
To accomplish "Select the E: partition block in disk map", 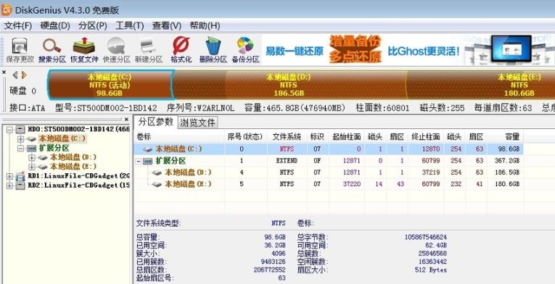I will (x=481, y=85).
